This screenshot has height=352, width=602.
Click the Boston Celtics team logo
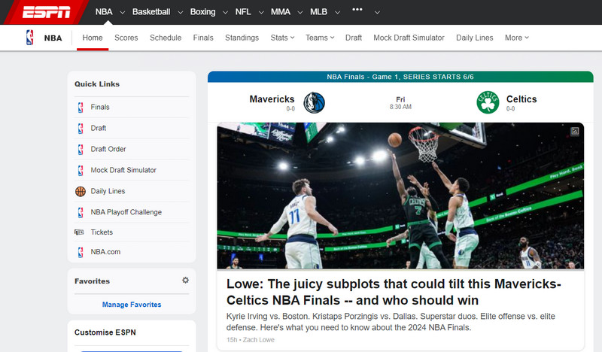click(x=488, y=102)
